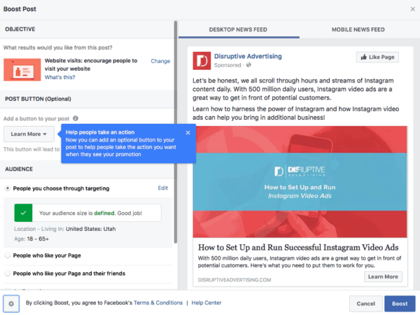The image size is (420, 315).
Task: Switch to Desktop News Feed tab
Action: point(238,29)
